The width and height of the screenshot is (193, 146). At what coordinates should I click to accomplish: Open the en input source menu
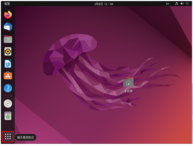coord(167,4)
